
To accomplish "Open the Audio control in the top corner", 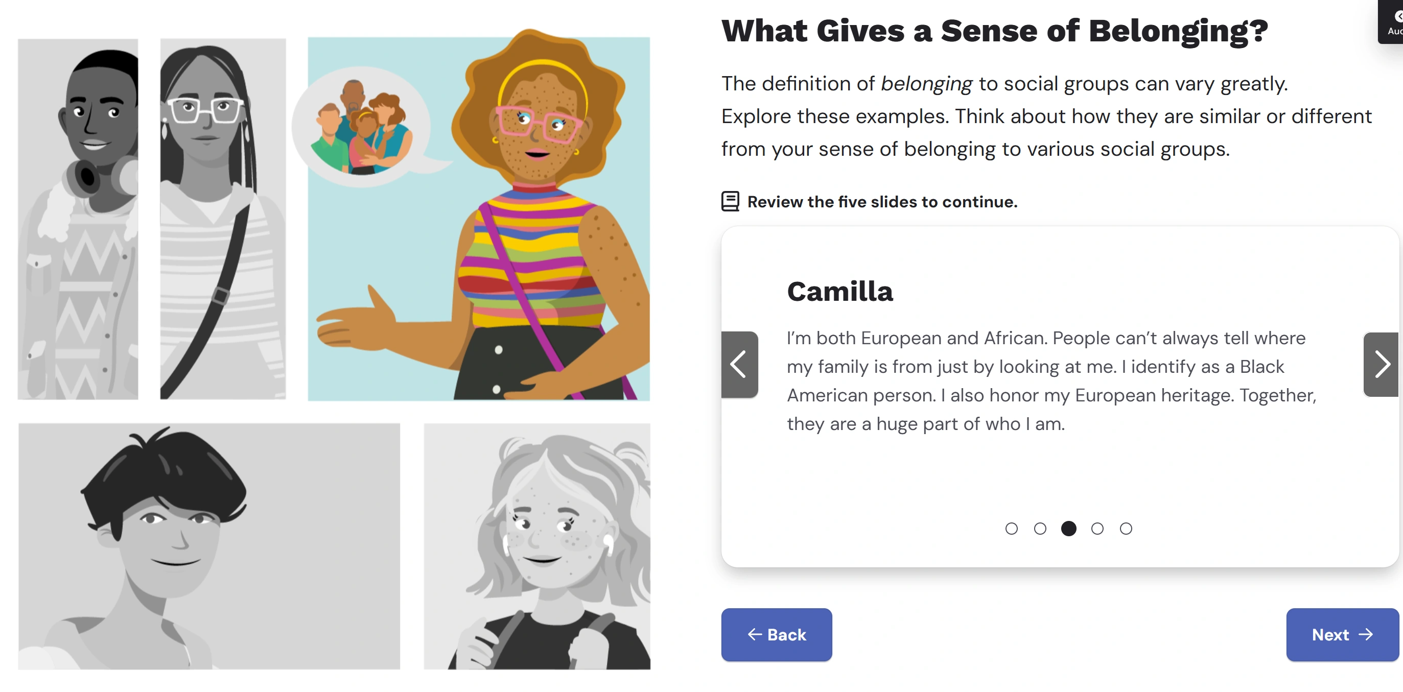I will coord(1393,22).
